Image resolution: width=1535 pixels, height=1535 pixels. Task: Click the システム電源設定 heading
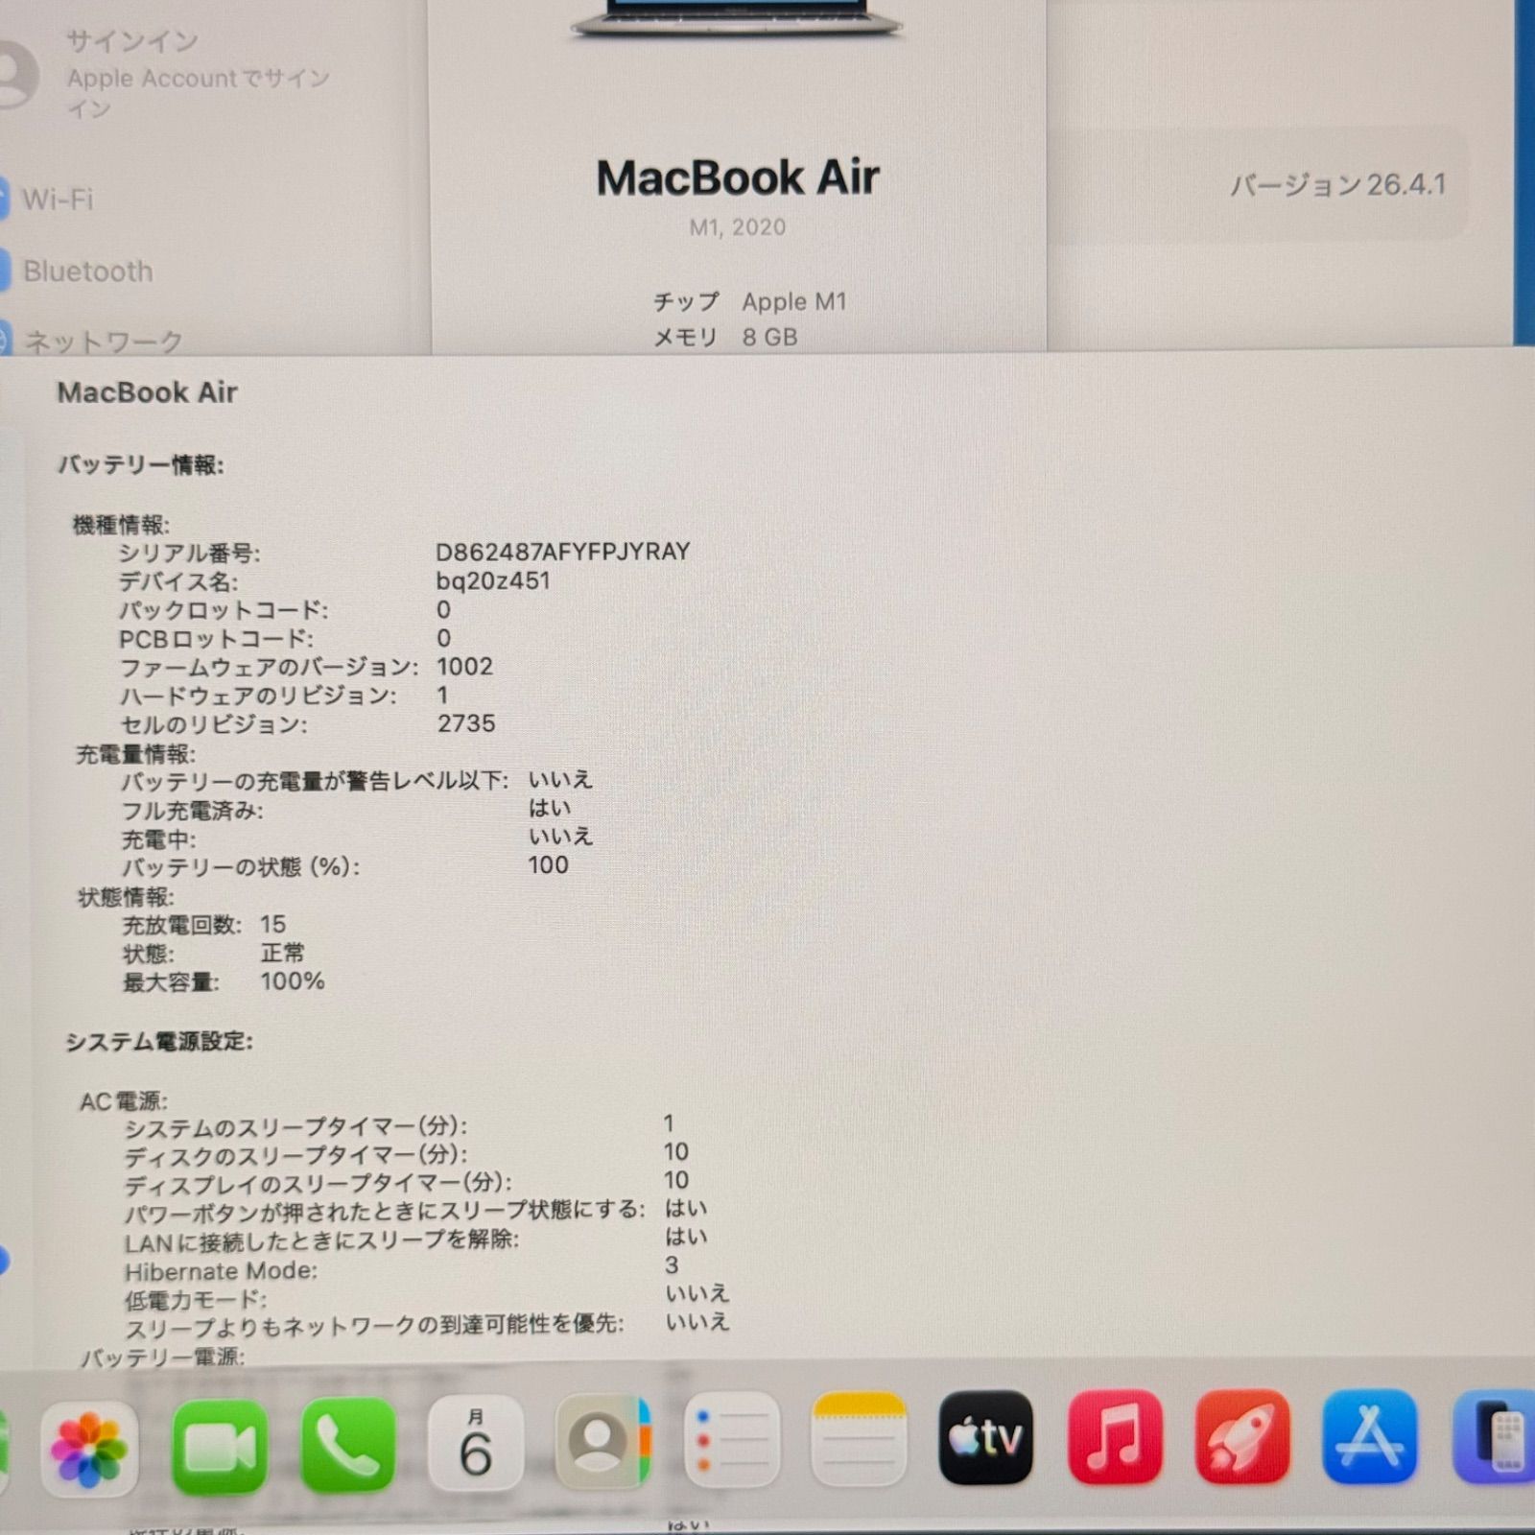[x=159, y=1041]
